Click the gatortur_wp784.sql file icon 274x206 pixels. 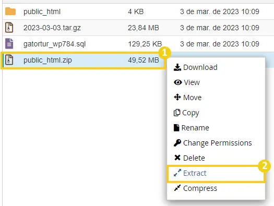click(9, 43)
